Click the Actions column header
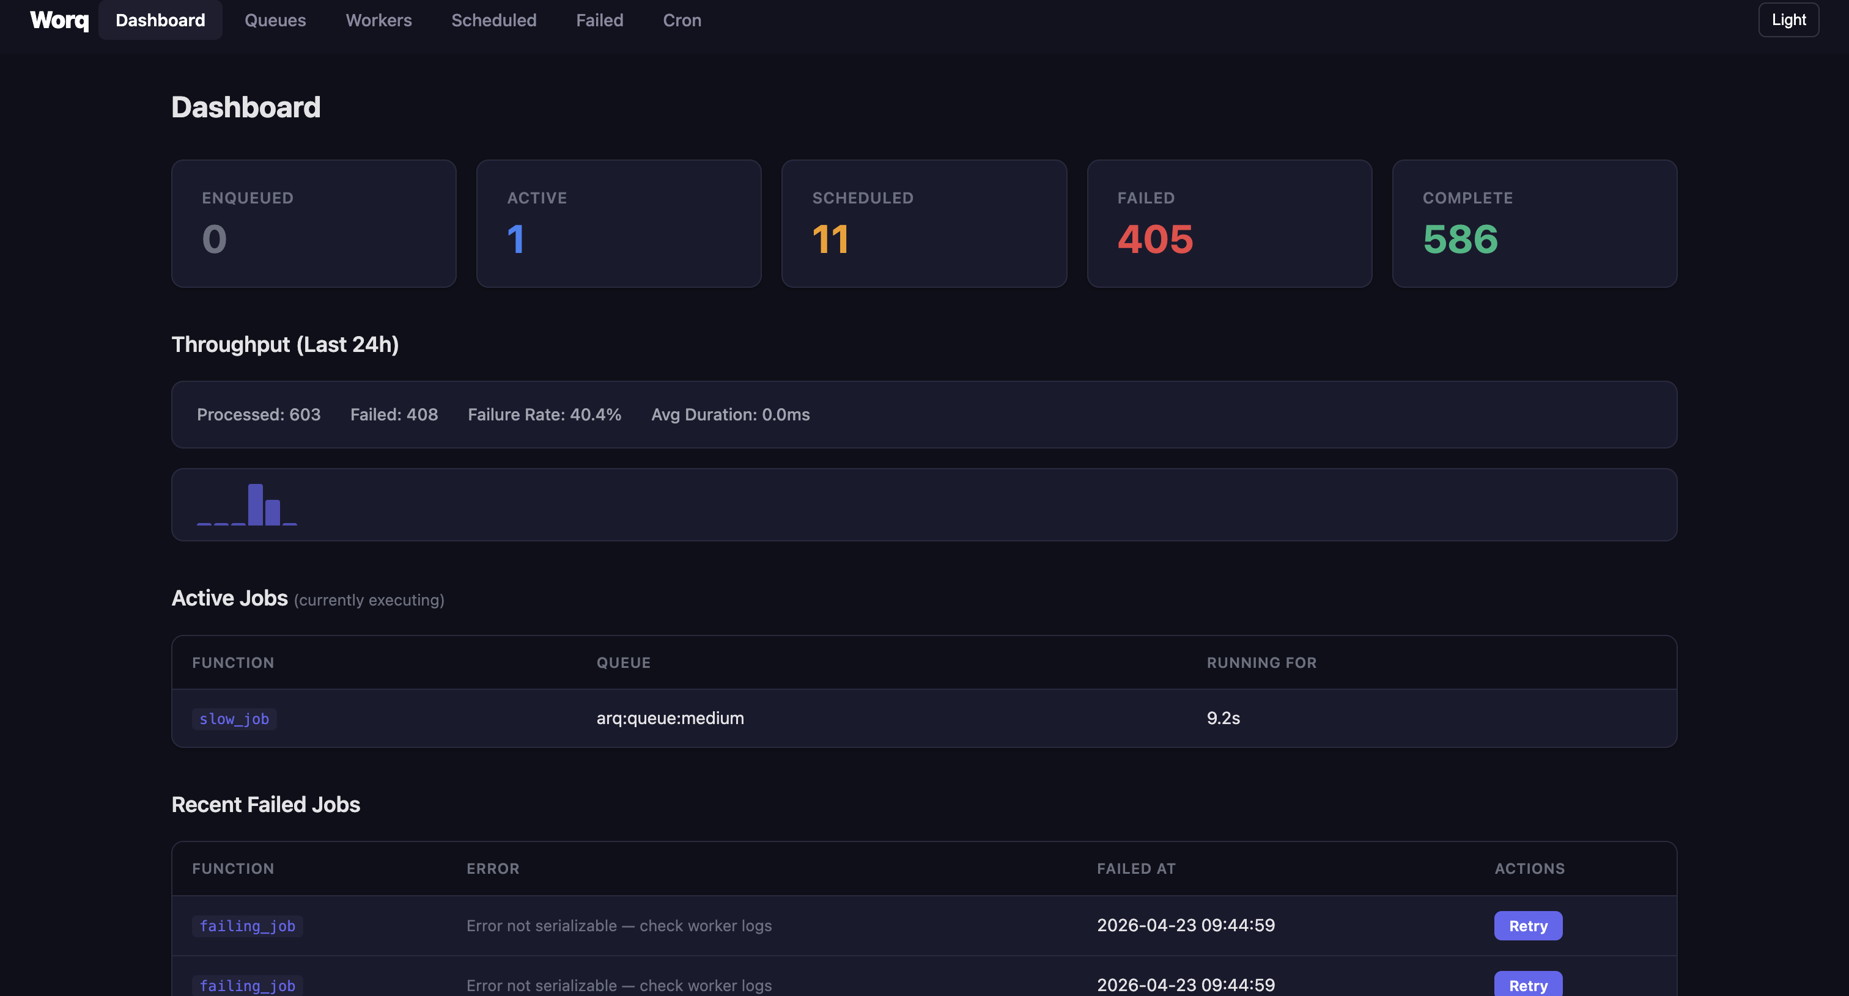Viewport: 1849px width, 996px height. pyautogui.click(x=1530, y=868)
